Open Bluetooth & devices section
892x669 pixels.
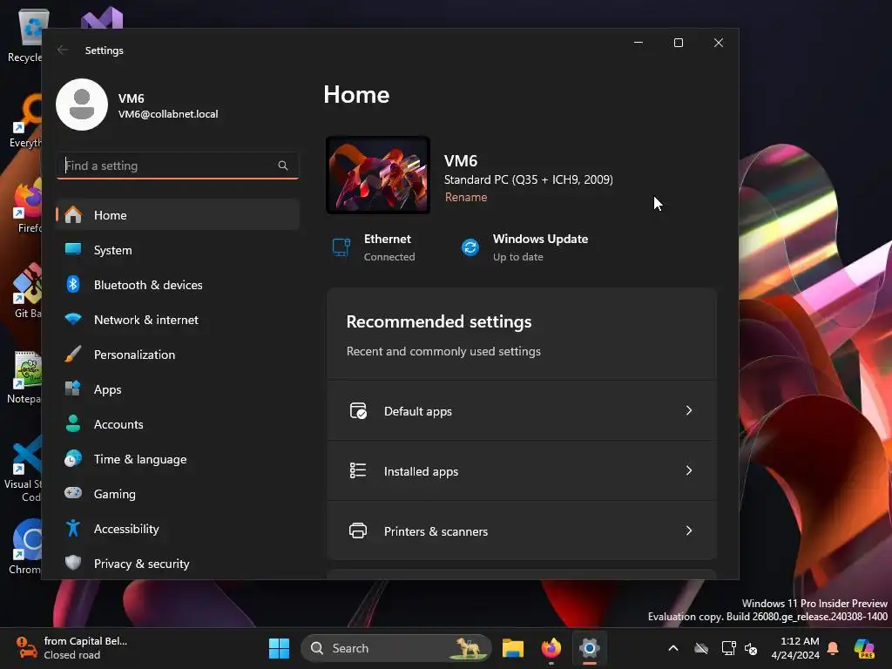(178, 285)
